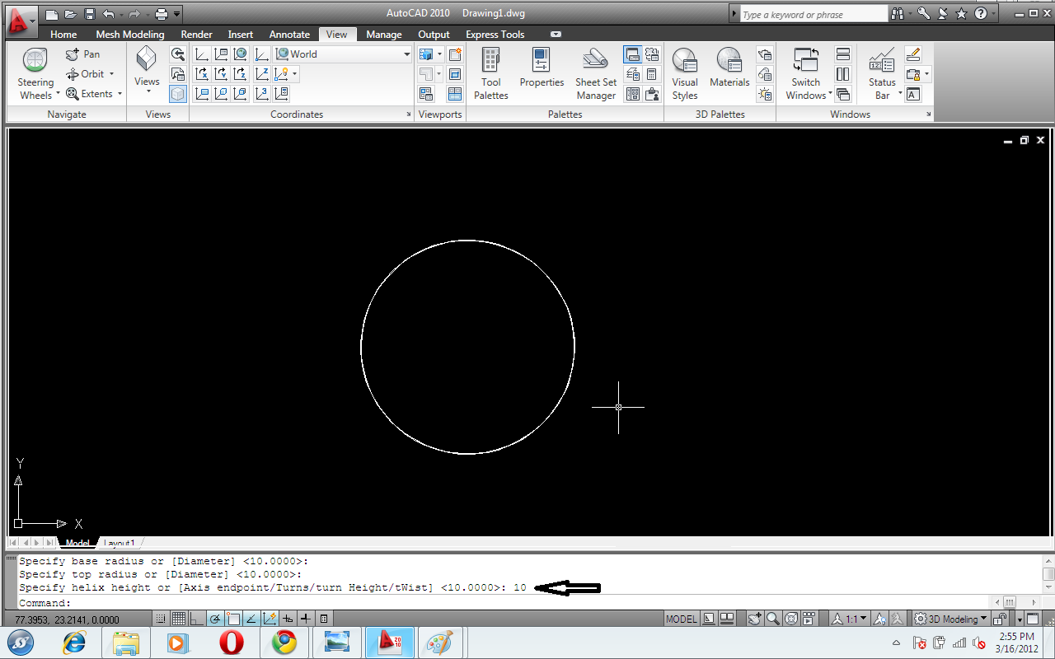Switch to the Annotate tab

point(289,35)
